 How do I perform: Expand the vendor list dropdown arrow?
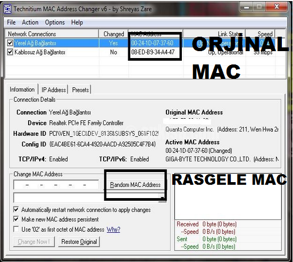pos(162,198)
